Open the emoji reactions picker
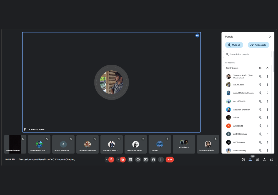 pos(138,160)
